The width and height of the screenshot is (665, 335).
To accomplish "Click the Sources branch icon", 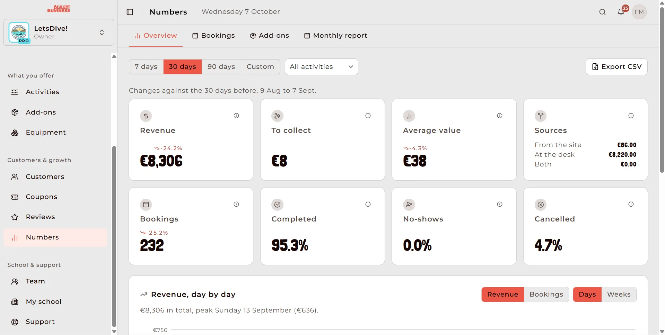I will pyautogui.click(x=541, y=116).
